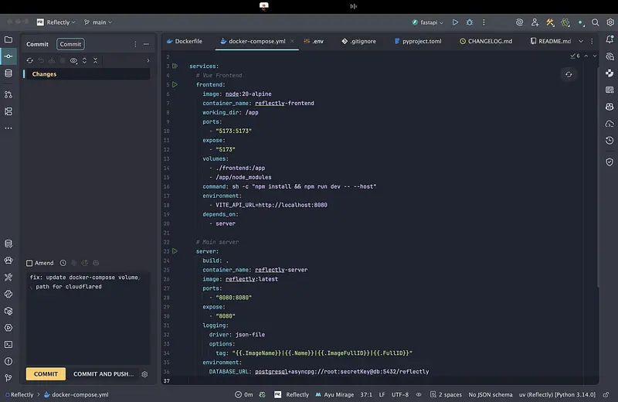Run the fastapi configuration
Screen dimensions: 618x402
click(x=455, y=22)
